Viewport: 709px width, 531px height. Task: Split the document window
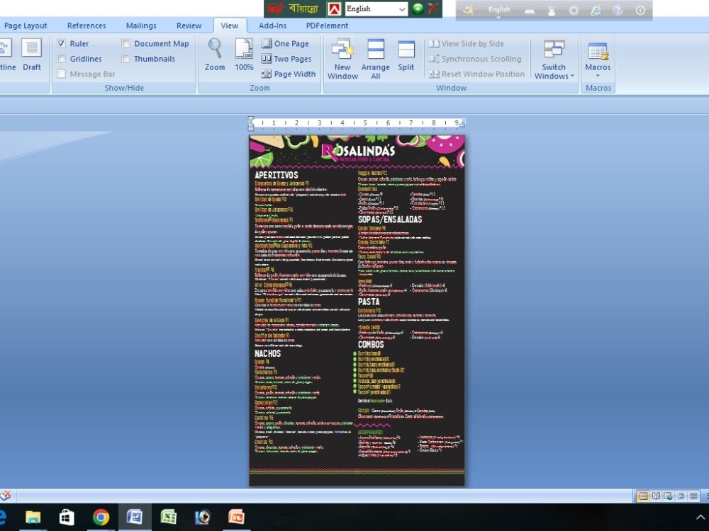tap(406, 55)
